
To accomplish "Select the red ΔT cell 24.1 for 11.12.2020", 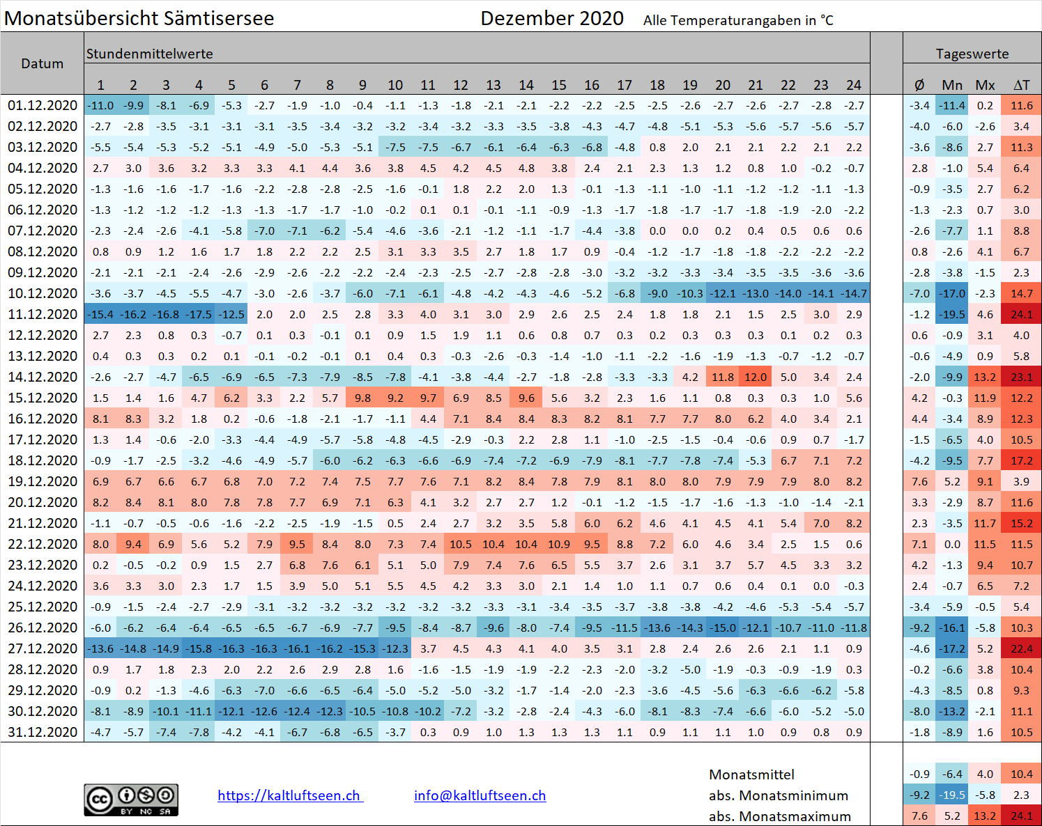I will [x=1021, y=314].
